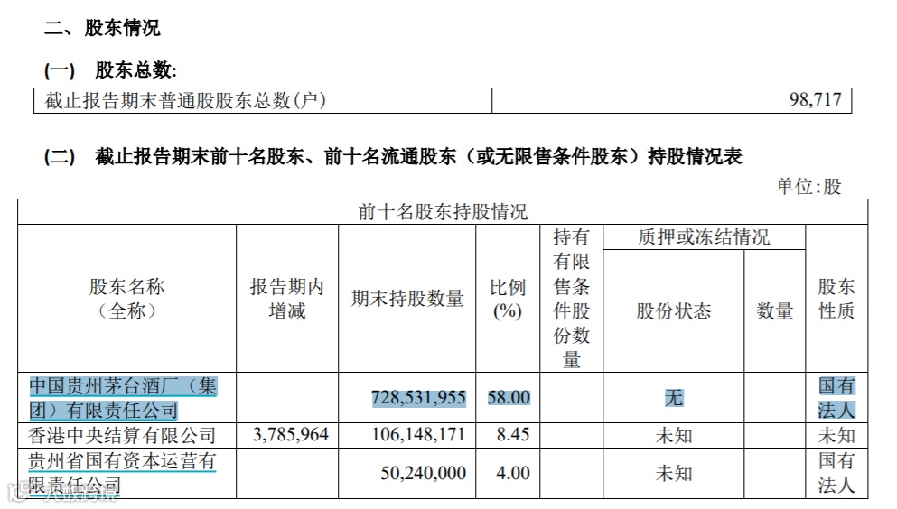Click column header 股东性质
The height and width of the screenshot is (509, 897).
[836, 298]
